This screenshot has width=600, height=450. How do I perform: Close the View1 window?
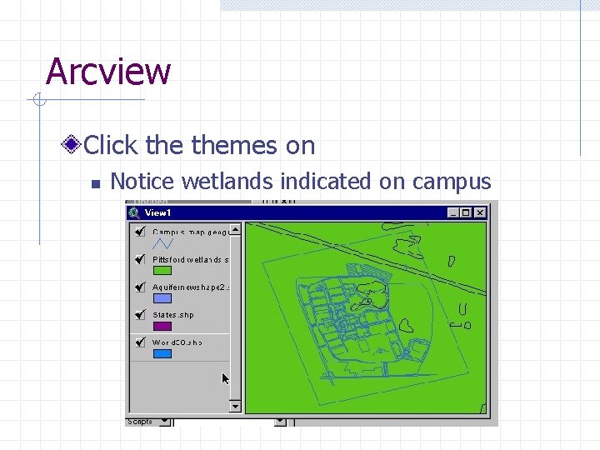480,212
